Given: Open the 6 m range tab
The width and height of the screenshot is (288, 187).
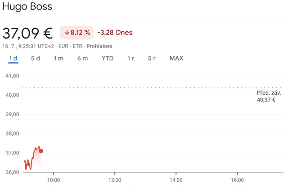Looking at the screenshot, I should pyautogui.click(x=82, y=58).
